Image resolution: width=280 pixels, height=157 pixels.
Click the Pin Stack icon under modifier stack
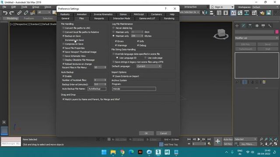[x=237, y=82]
